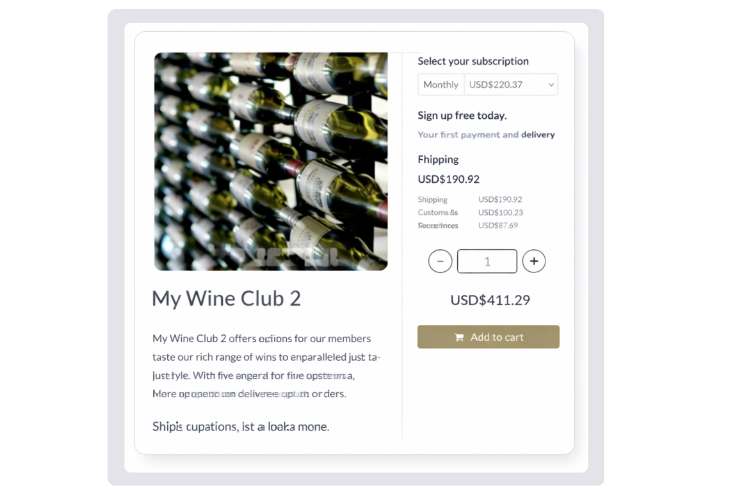Image resolution: width=731 pixels, height=489 pixels.
Task: Click the USD$411.29 total price
Action: pyautogui.click(x=490, y=300)
